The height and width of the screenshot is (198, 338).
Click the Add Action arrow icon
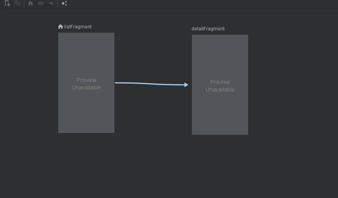[51, 3]
